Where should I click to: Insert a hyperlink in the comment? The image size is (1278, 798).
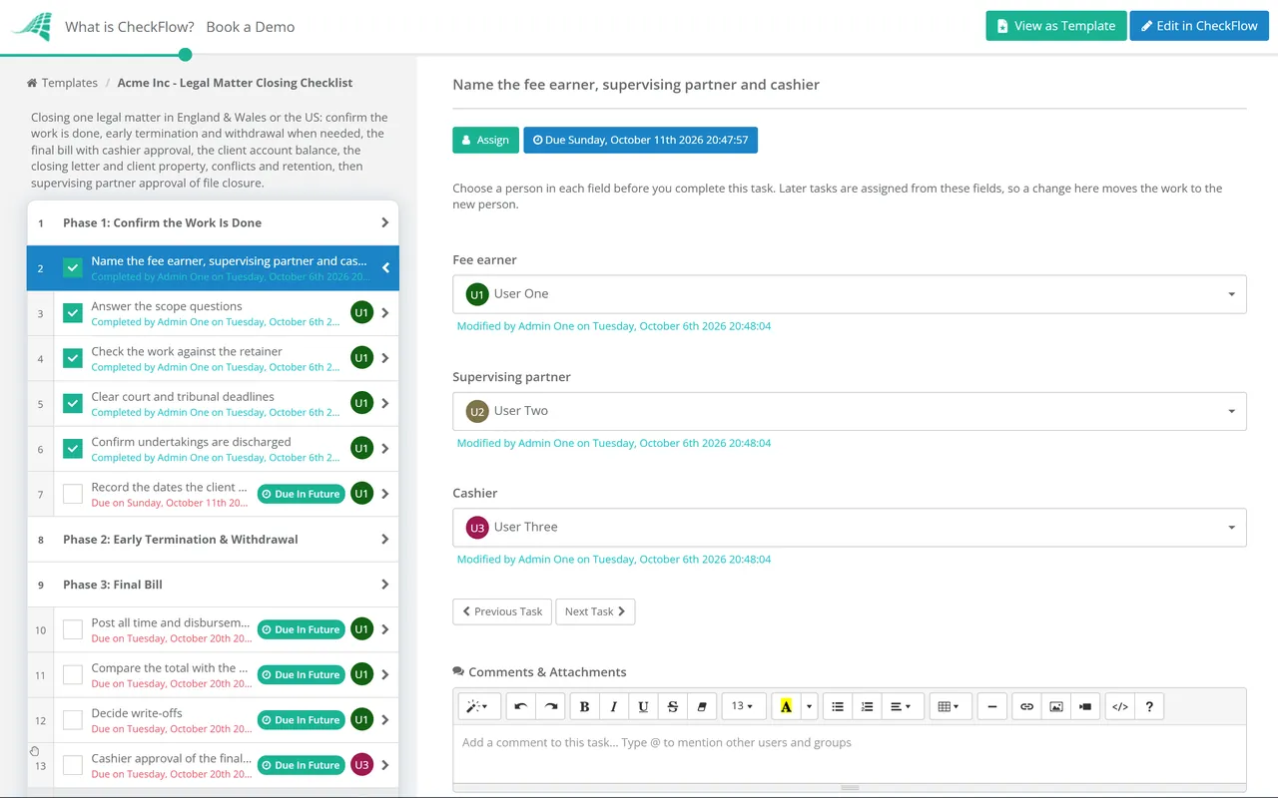pos(1026,706)
